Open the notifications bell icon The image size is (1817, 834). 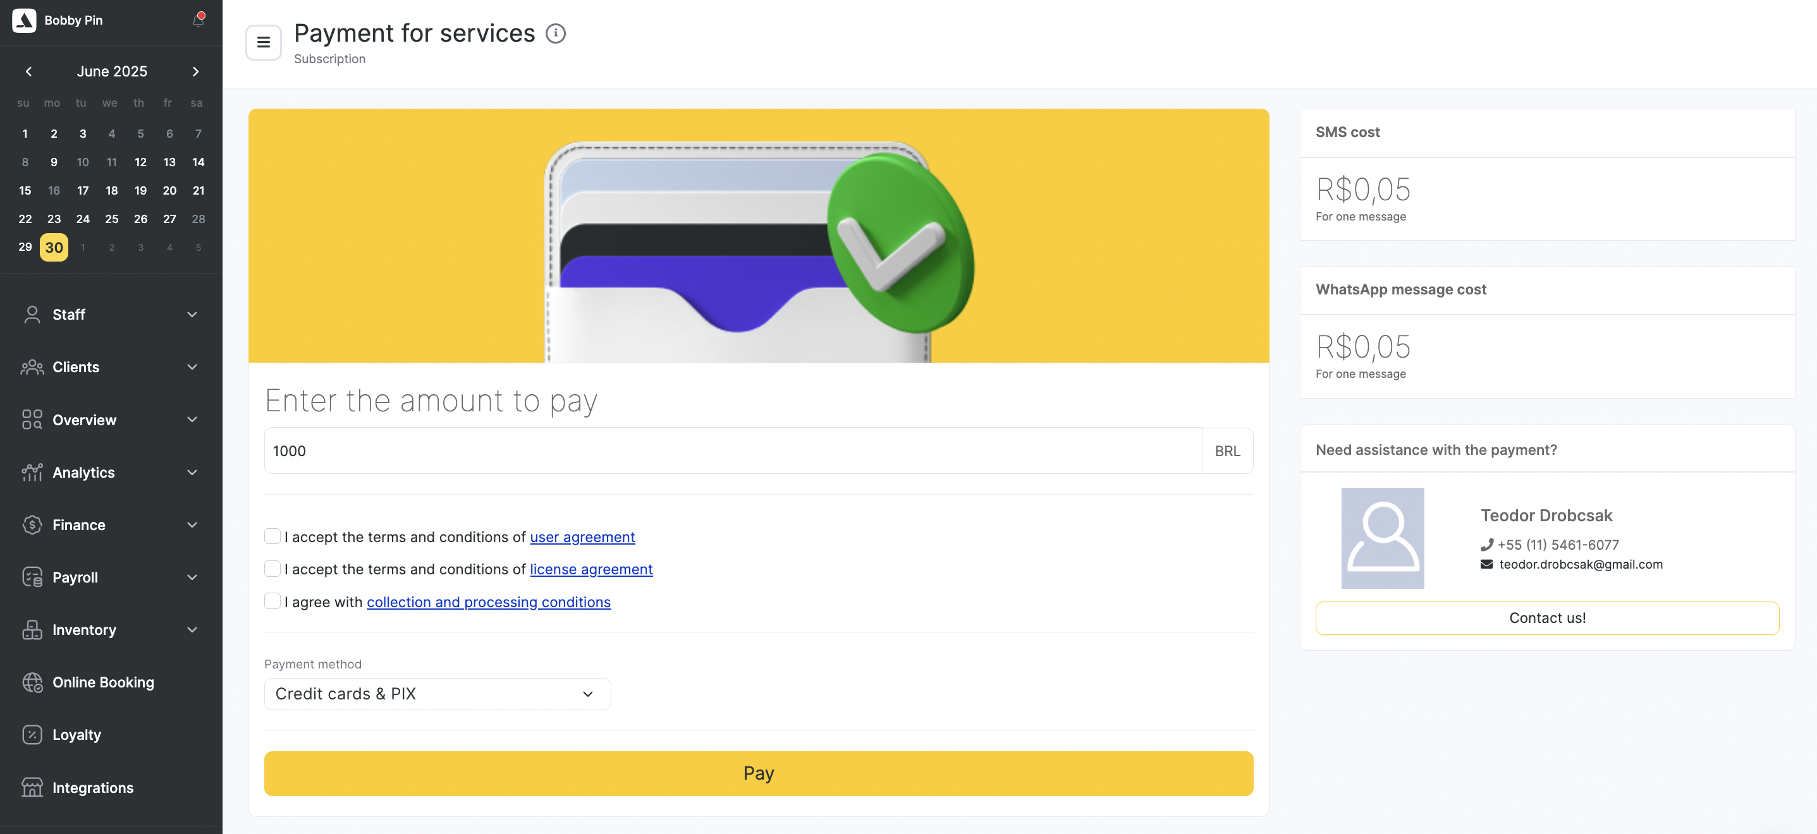[199, 20]
